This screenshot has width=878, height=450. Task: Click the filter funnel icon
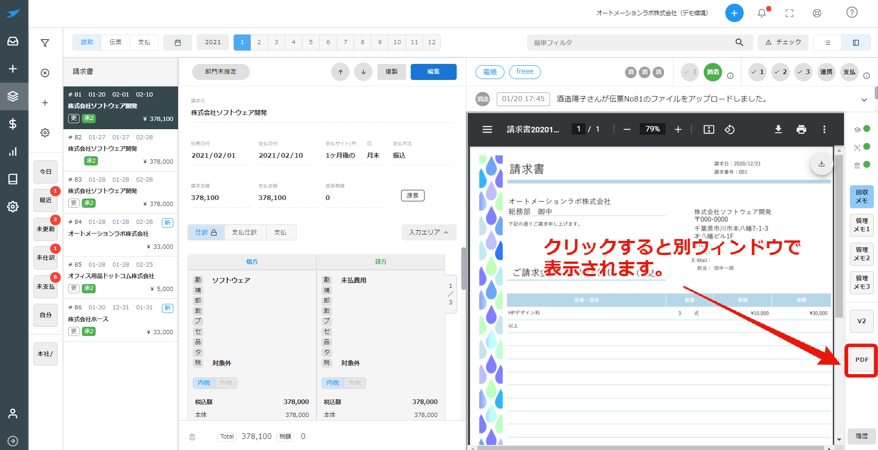[x=45, y=43]
